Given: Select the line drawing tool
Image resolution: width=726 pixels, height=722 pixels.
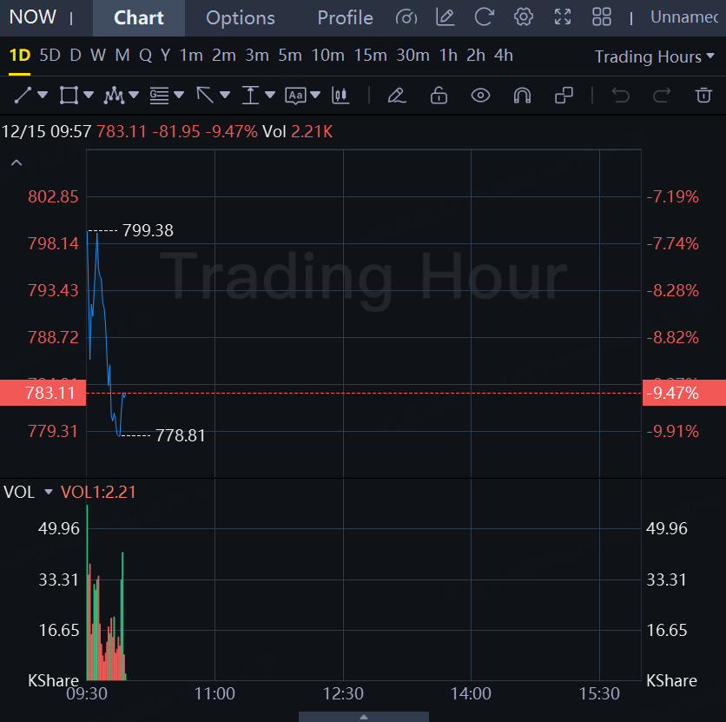Looking at the screenshot, I should coord(23,96).
